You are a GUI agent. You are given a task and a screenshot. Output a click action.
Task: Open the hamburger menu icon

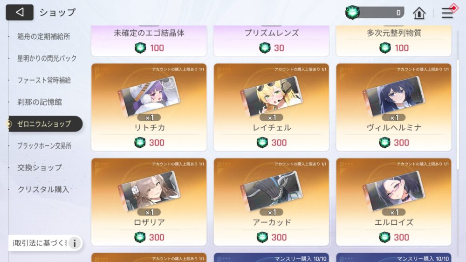pyautogui.click(x=447, y=13)
